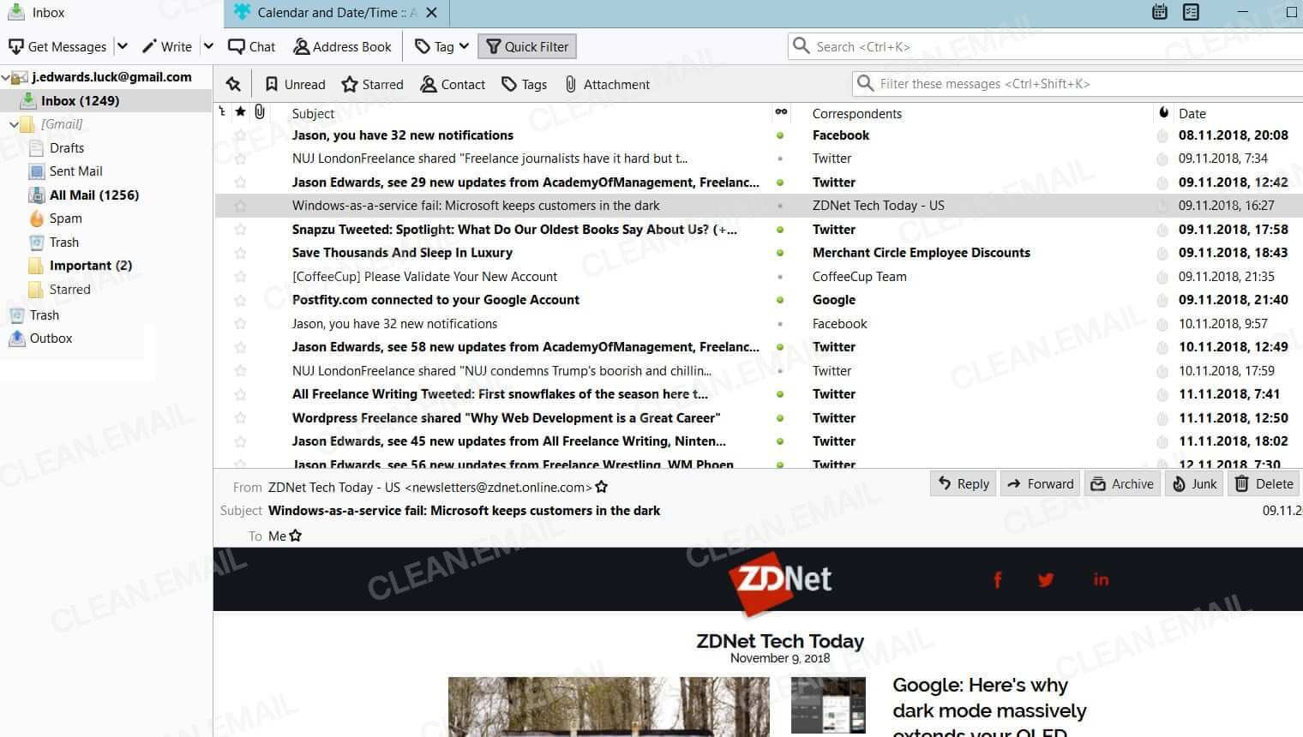1303x737 pixels.
Task: Click the Attachment paperclip column header
Action: pos(260,111)
